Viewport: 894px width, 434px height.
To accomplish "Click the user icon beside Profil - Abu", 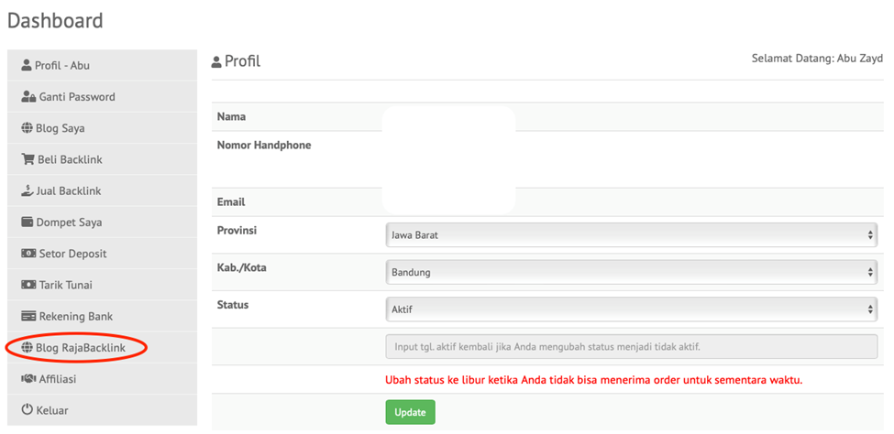I will pyautogui.click(x=27, y=66).
